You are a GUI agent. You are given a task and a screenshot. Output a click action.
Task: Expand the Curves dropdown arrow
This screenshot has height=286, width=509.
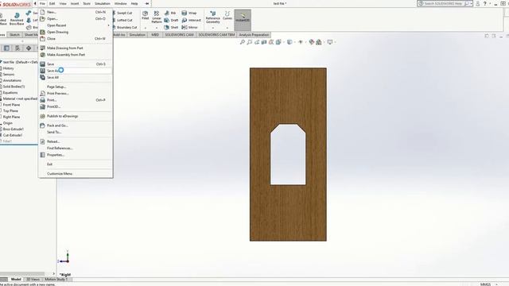tap(227, 29)
